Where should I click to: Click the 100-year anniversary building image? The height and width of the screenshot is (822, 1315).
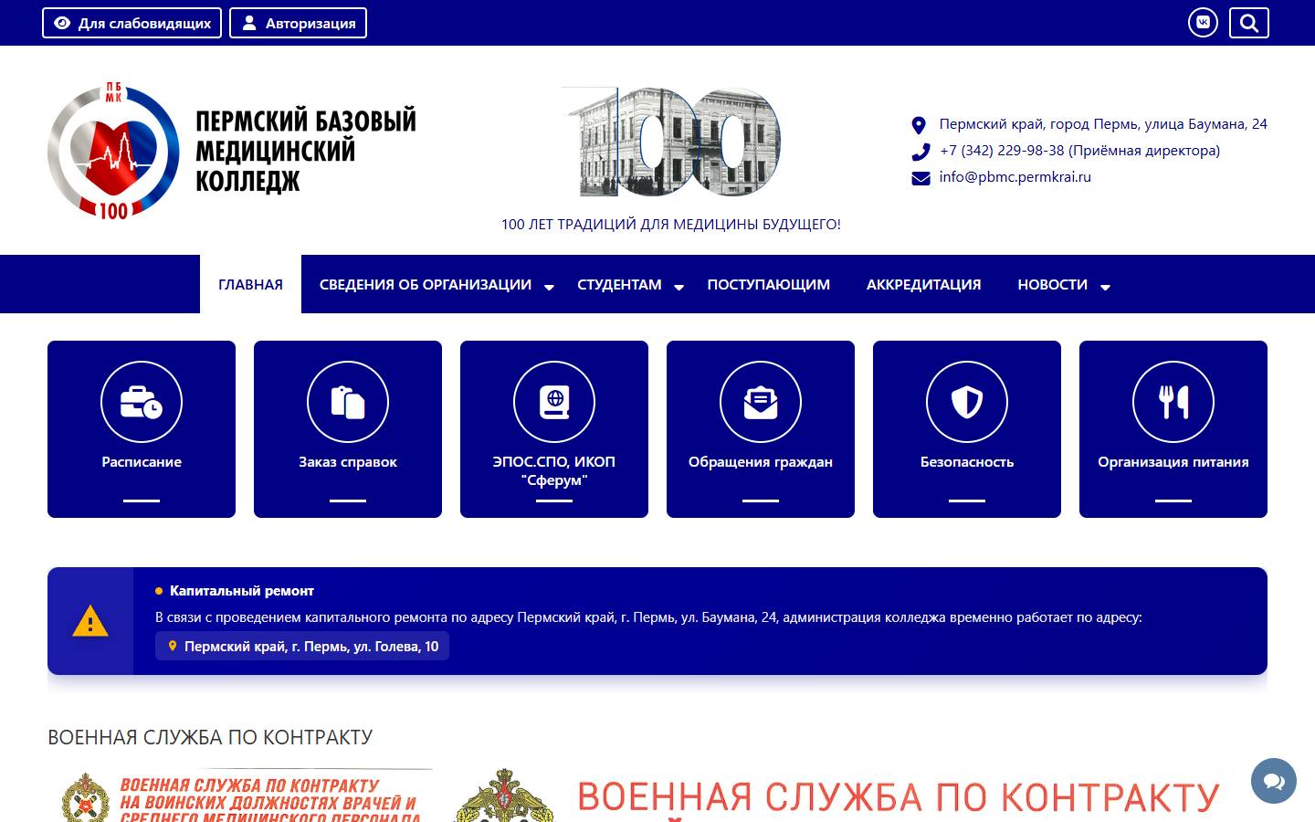coord(671,142)
